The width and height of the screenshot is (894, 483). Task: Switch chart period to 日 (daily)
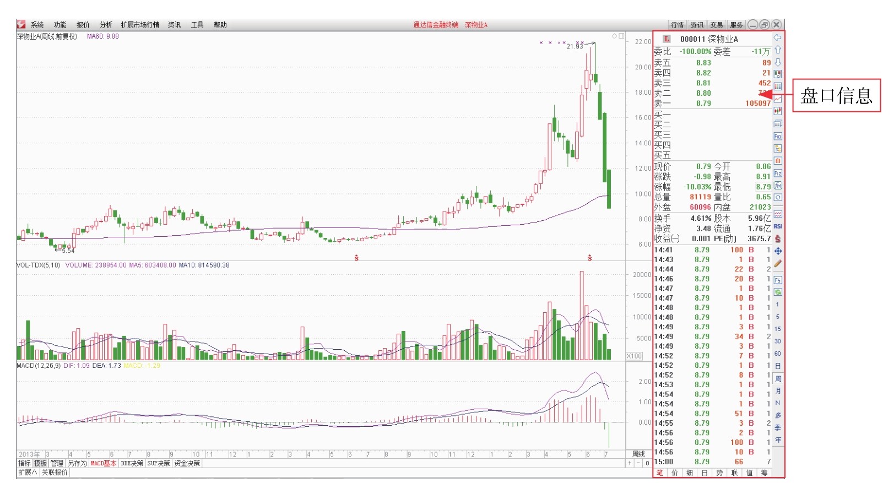(x=777, y=366)
